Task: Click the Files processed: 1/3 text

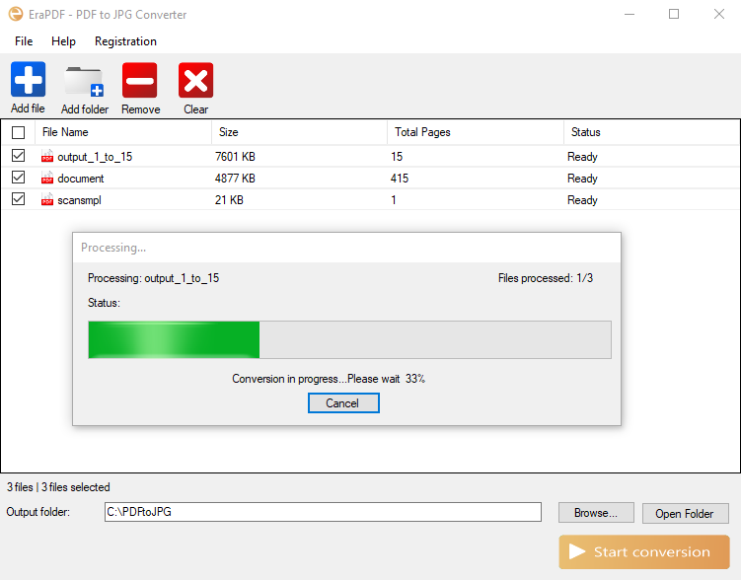Action: (x=546, y=278)
